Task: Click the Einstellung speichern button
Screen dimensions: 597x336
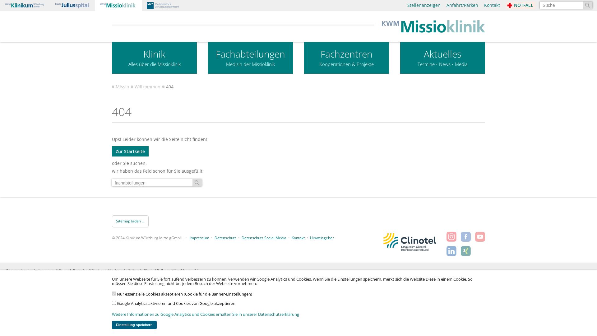Action: 134,325
